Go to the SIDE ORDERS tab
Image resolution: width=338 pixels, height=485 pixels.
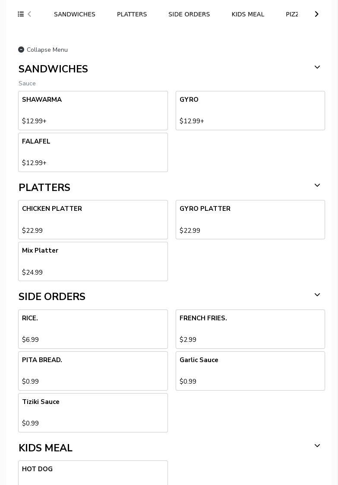[x=189, y=14]
